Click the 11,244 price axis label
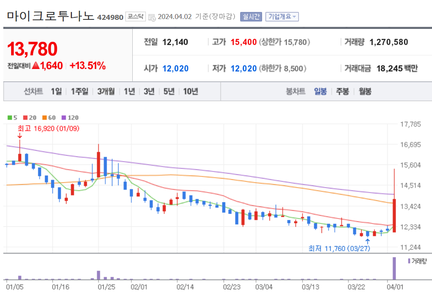 coord(411,247)
